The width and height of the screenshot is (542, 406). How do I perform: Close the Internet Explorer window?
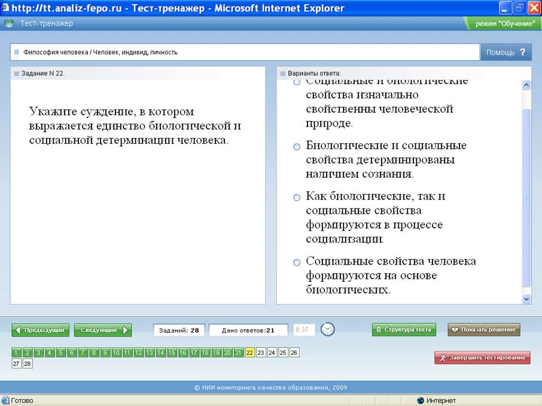[x=534, y=8]
